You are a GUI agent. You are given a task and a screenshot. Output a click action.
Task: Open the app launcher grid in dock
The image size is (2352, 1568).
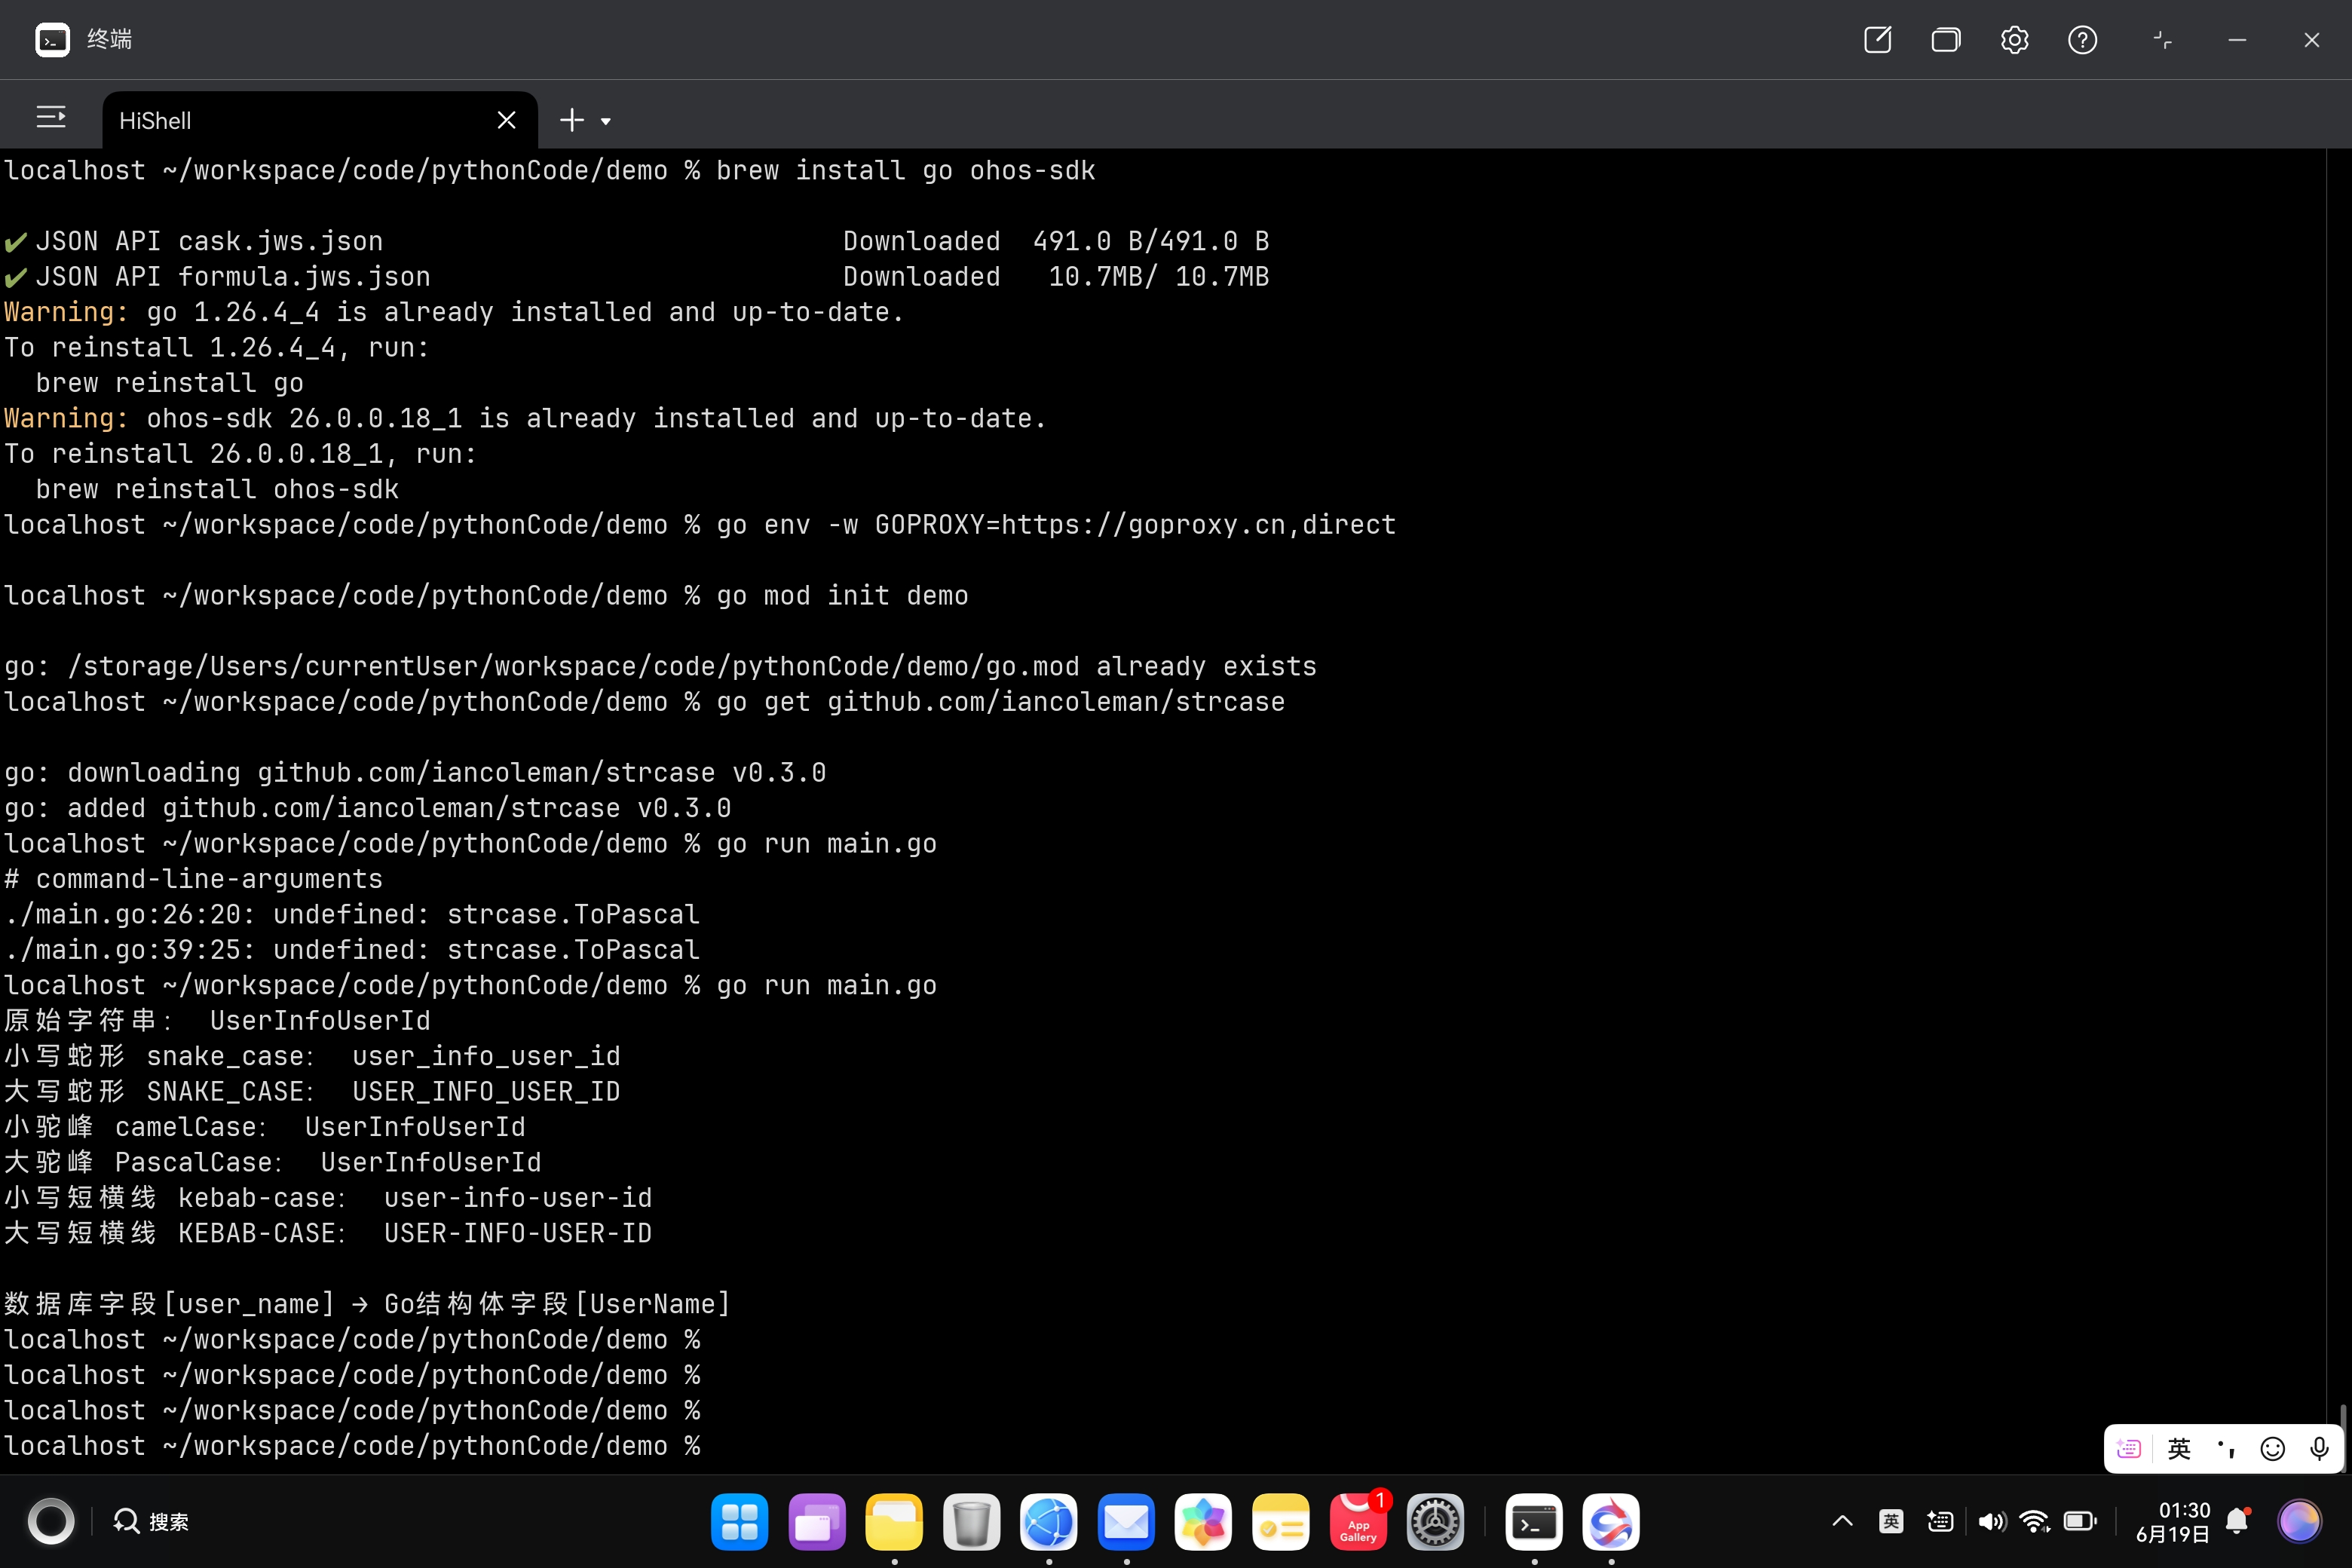739,1522
